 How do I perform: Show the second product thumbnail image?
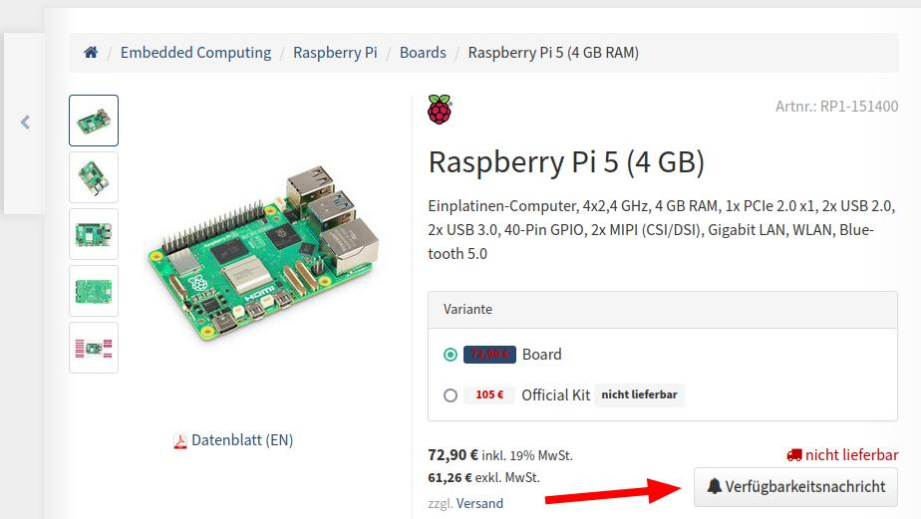pos(94,177)
